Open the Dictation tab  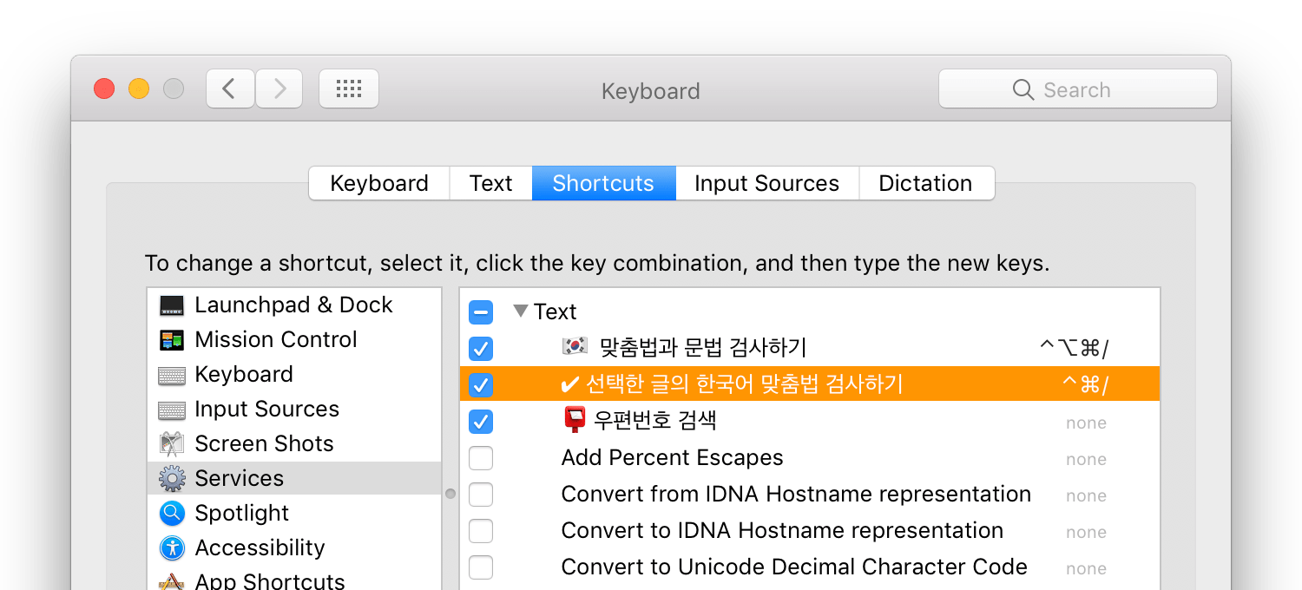pyautogui.click(x=926, y=183)
